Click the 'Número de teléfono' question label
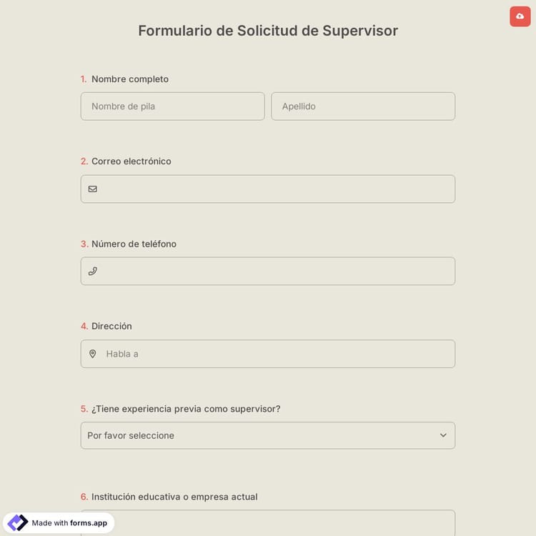 click(x=134, y=244)
